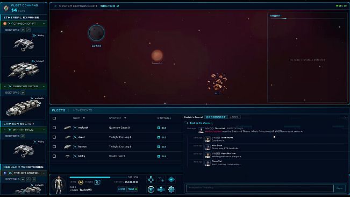Screen dimensions: 350x197
Task: Click Kade Morrow avatar in broadcast
Action: tap(208, 155)
